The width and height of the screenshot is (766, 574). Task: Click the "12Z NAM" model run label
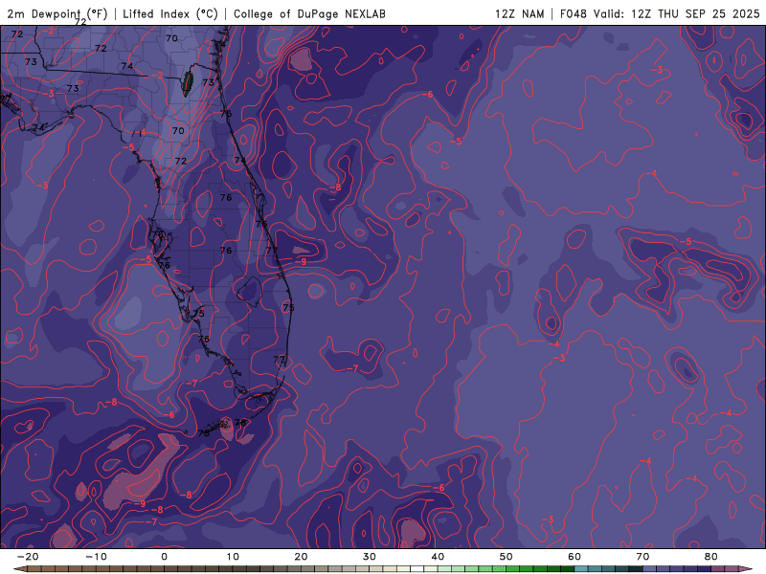point(519,13)
